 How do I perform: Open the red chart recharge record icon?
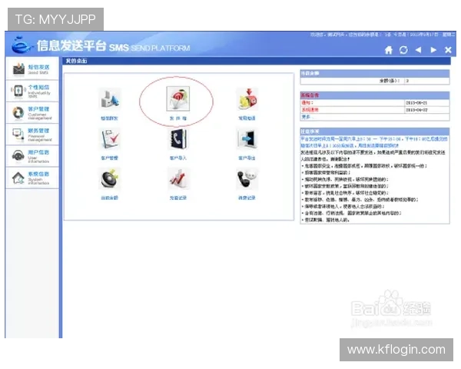178,179
